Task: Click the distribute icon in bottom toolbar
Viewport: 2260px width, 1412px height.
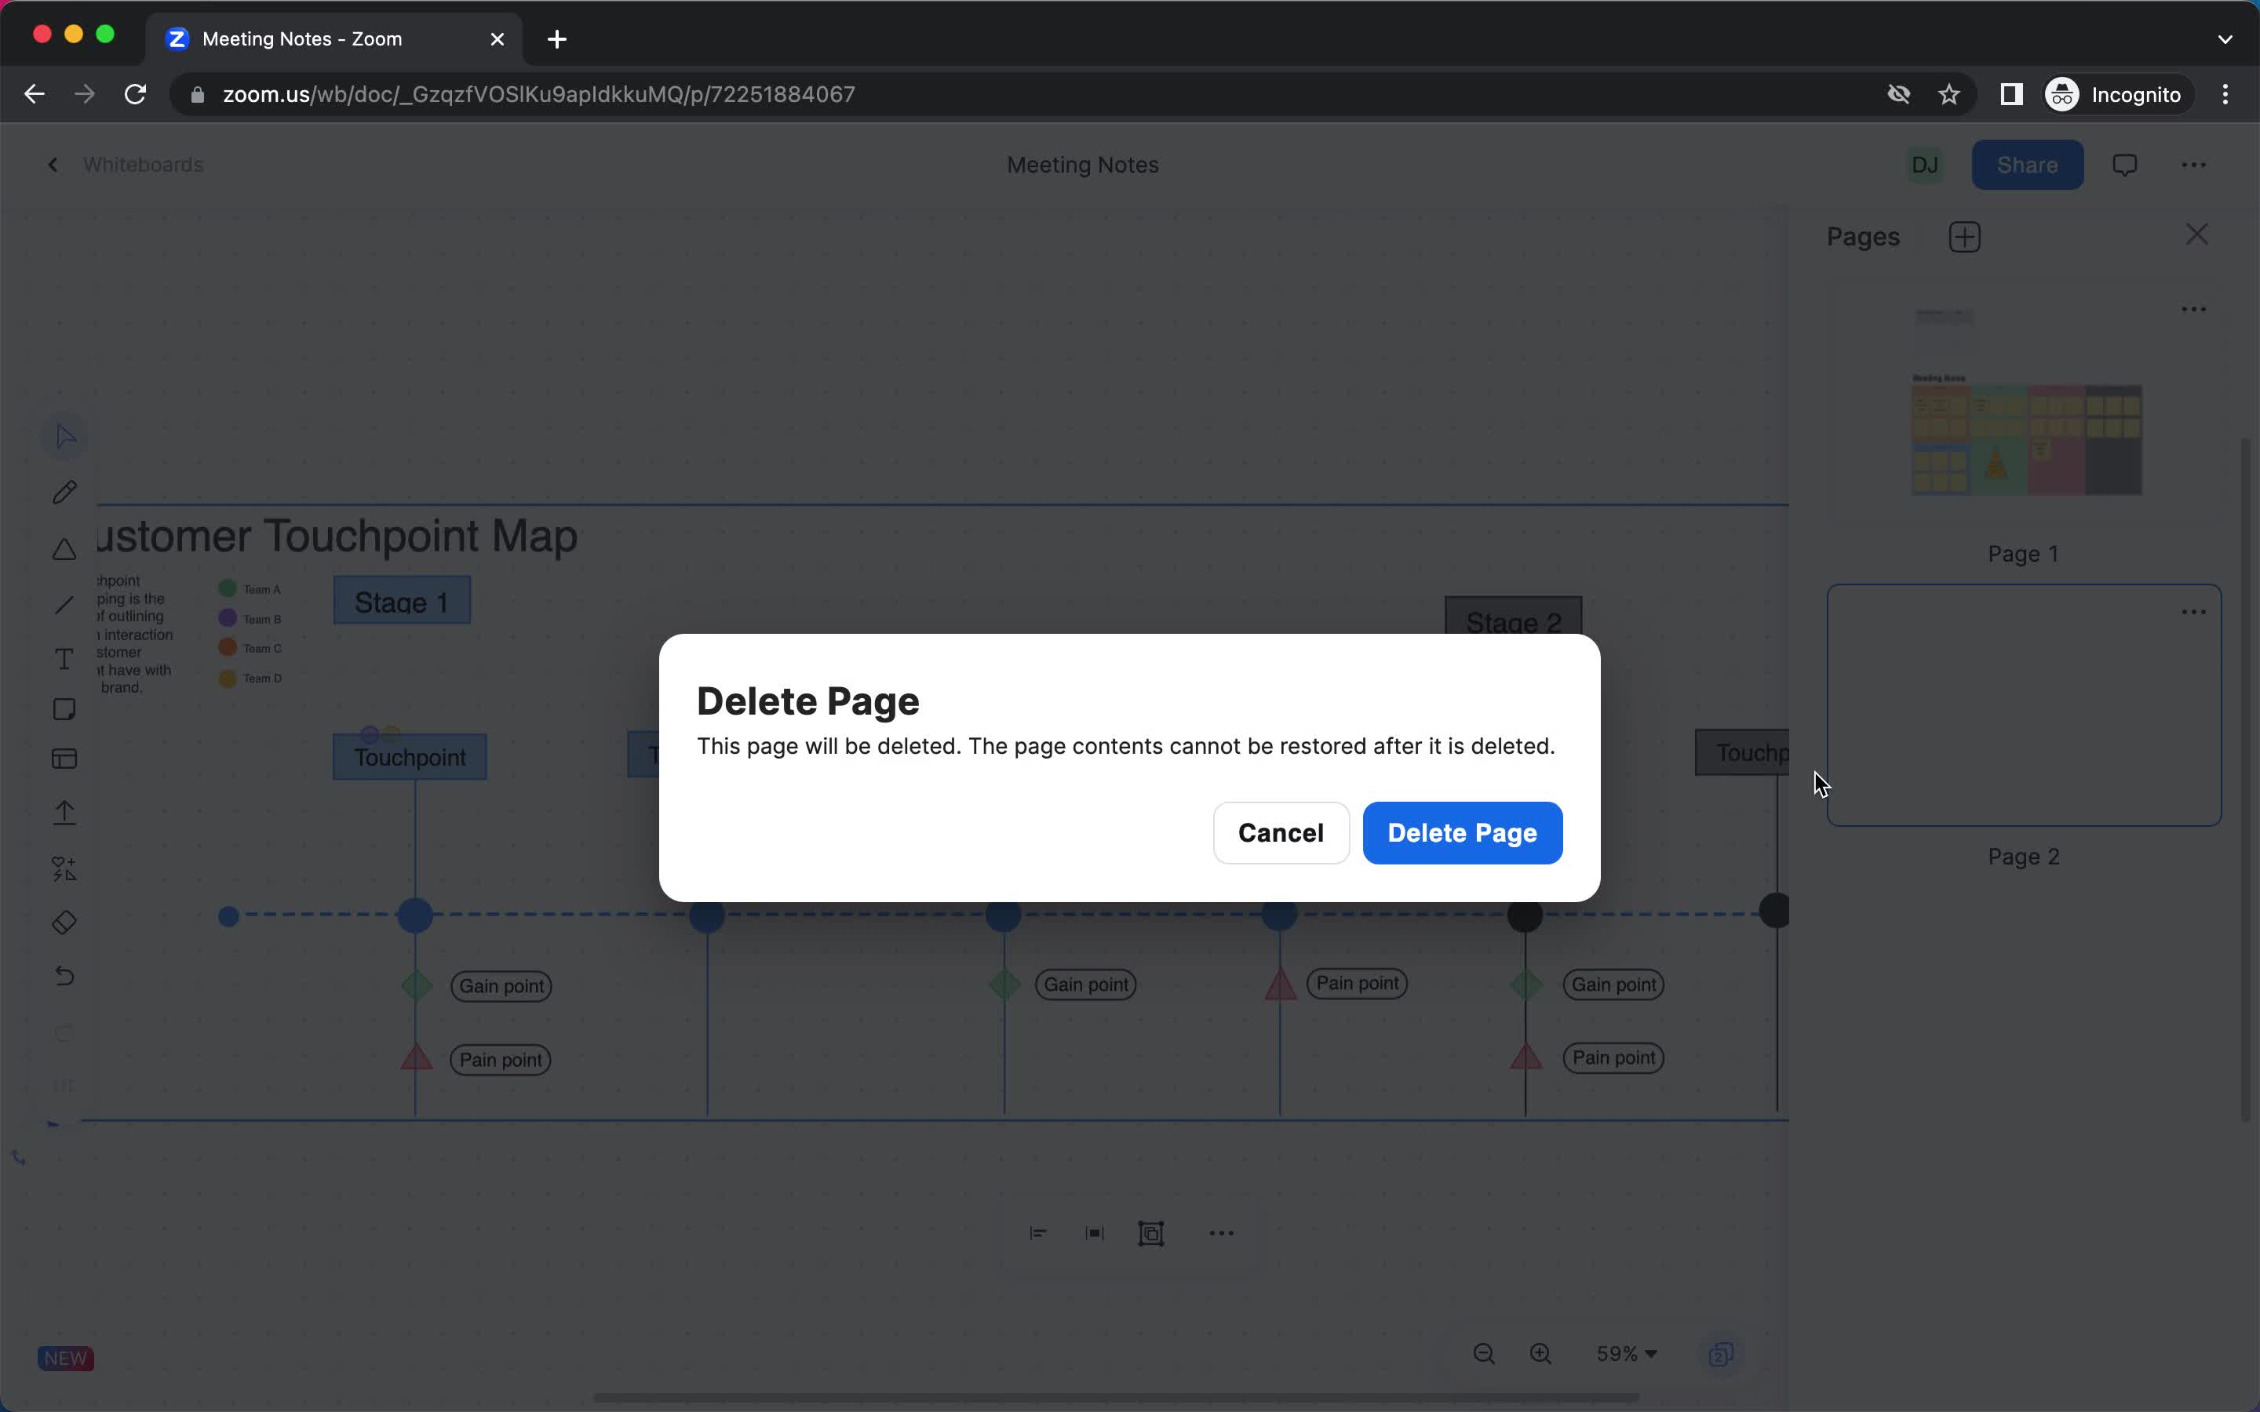Action: tap(1095, 1234)
